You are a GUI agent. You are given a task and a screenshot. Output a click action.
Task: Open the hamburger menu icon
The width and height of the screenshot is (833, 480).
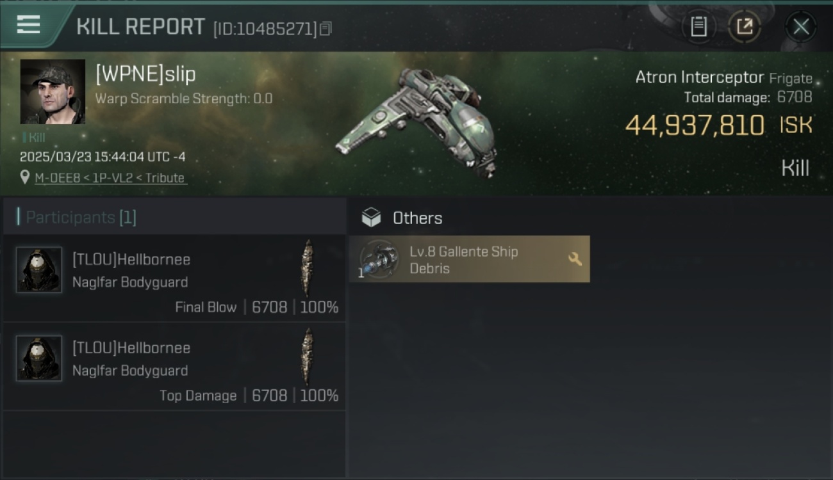[28, 25]
